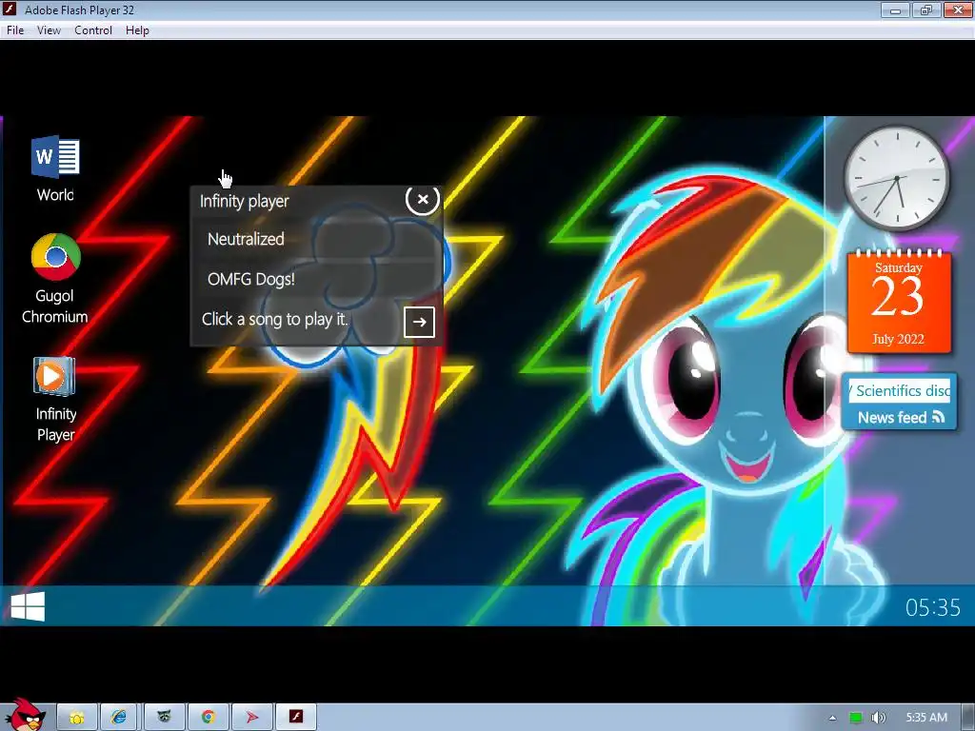Open the Control menu
975x731 pixels.
point(93,30)
